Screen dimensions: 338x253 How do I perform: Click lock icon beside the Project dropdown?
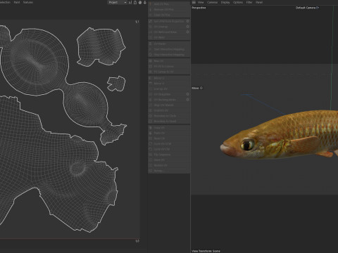coord(135,2)
